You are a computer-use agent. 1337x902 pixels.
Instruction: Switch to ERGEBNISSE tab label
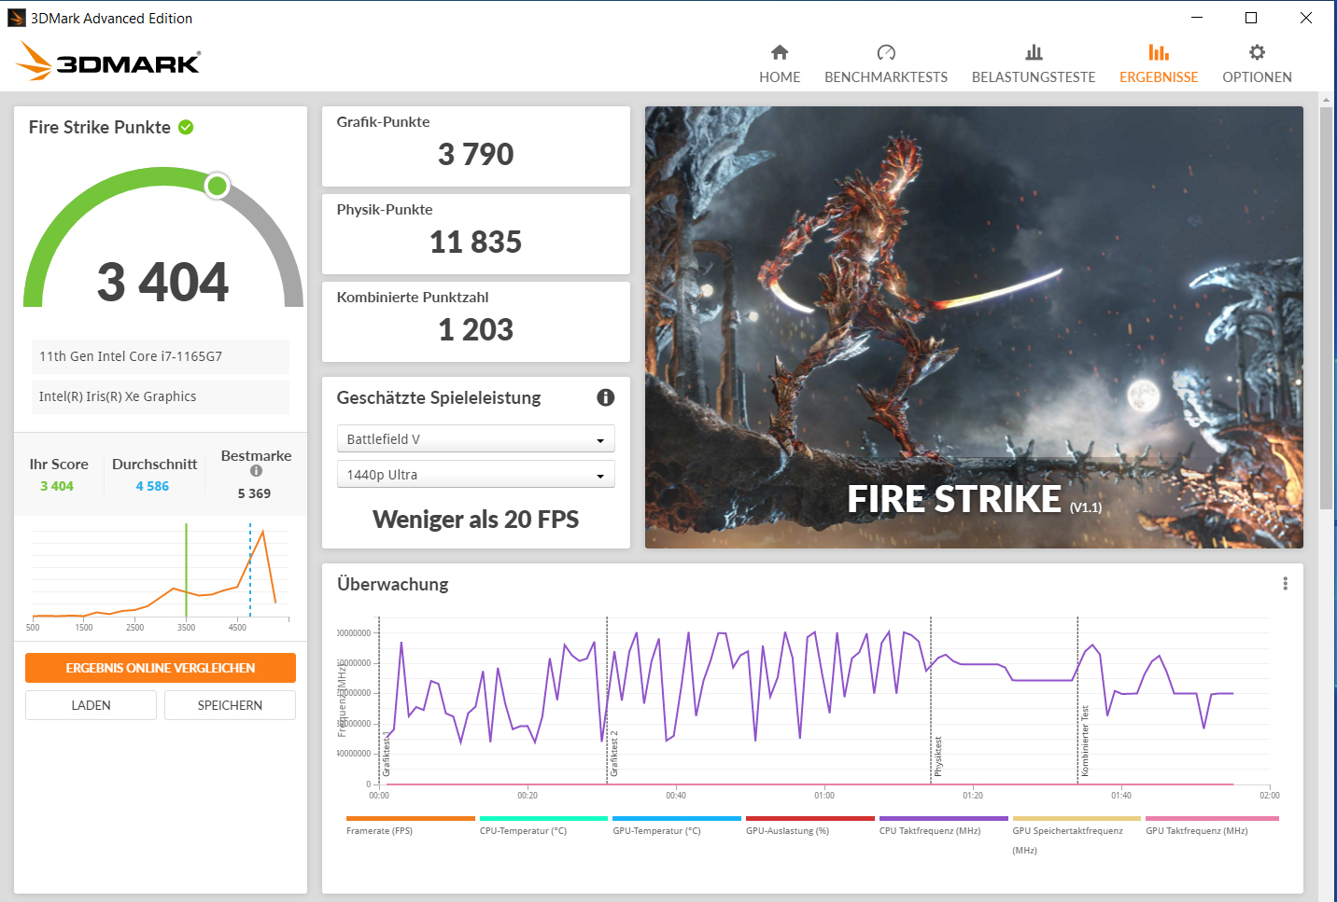click(x=1159, y=77)
